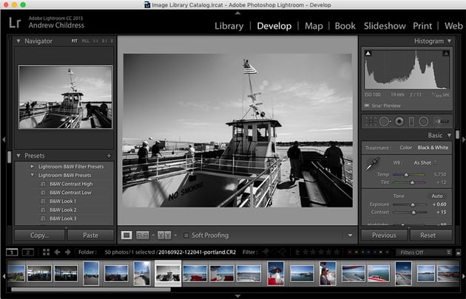
Task: Enable Soft Proofing checkbox
Action: point(186,236)
